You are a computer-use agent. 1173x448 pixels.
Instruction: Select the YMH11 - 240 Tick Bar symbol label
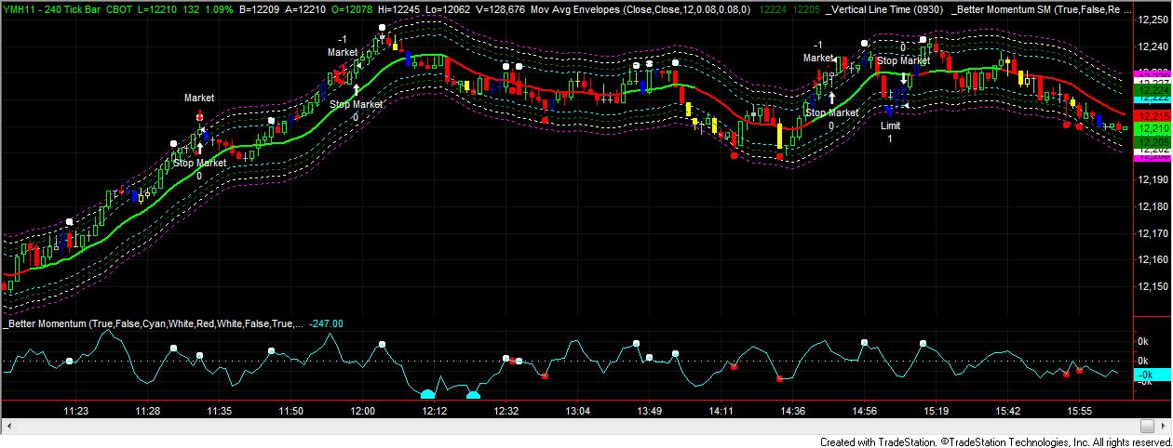(x=50, y=9)
